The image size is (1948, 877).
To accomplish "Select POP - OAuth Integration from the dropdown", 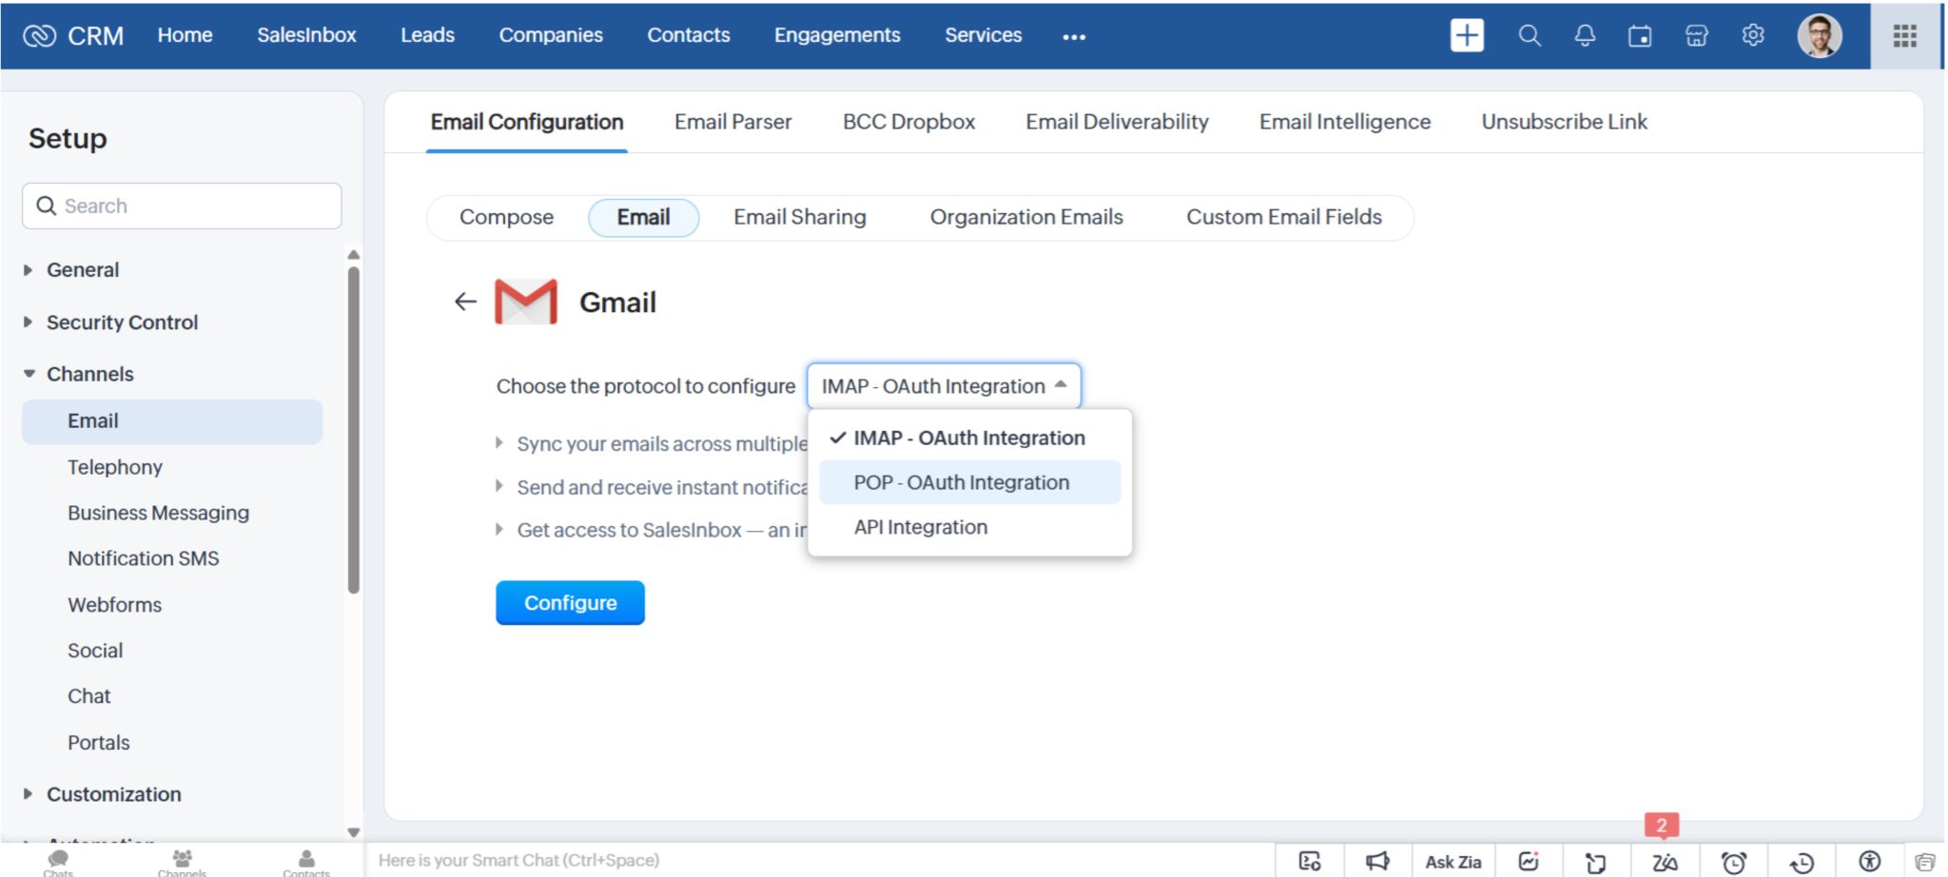I will point(961,482).
